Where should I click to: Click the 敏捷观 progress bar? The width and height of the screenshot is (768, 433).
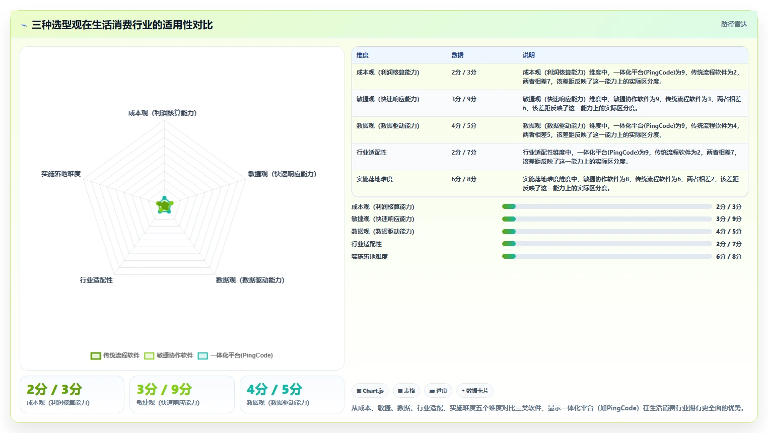coord(607,219)
